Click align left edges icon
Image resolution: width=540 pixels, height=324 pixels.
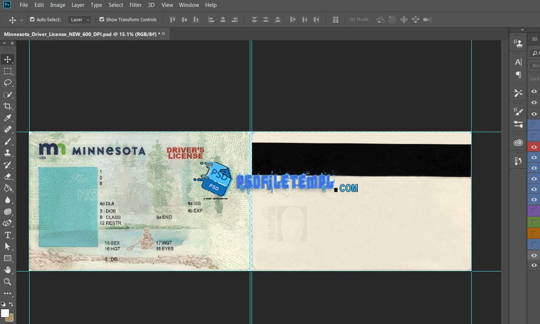click(x=211, y=19)
